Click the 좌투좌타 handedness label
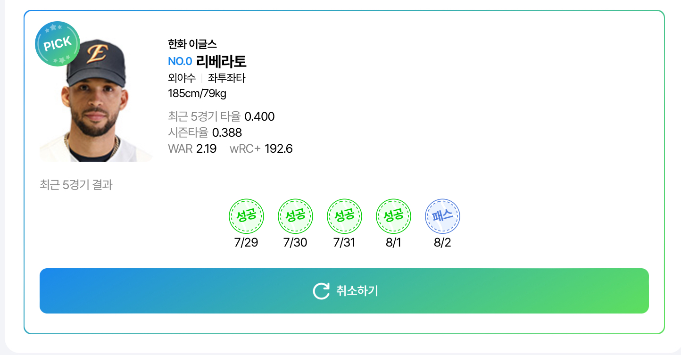Image resolution: width=681 pixels, height=355 pixels. coord(227,78)
